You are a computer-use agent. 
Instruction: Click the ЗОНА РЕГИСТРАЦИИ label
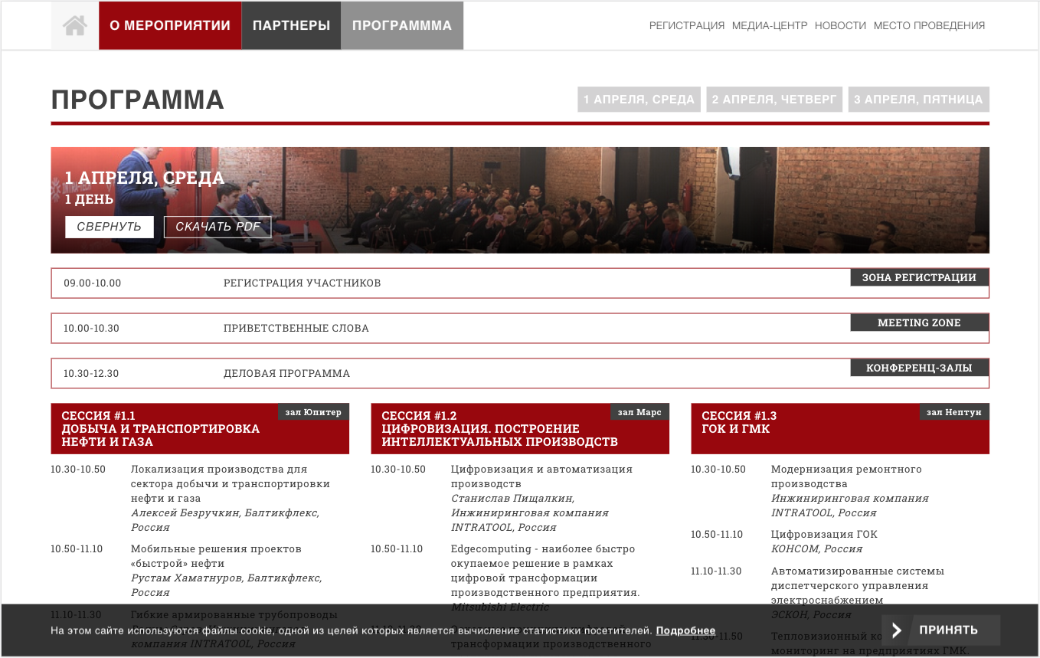pos(919,277)
